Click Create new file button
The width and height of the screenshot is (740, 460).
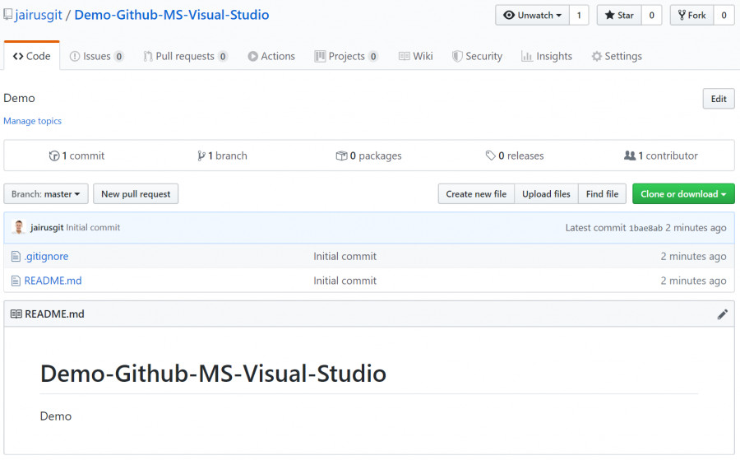click(x=476, y=194)
